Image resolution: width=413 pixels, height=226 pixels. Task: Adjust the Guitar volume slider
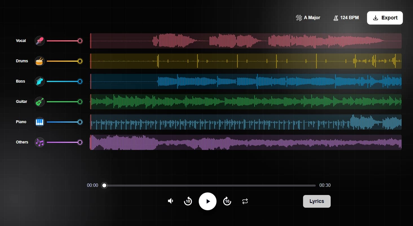64,102
